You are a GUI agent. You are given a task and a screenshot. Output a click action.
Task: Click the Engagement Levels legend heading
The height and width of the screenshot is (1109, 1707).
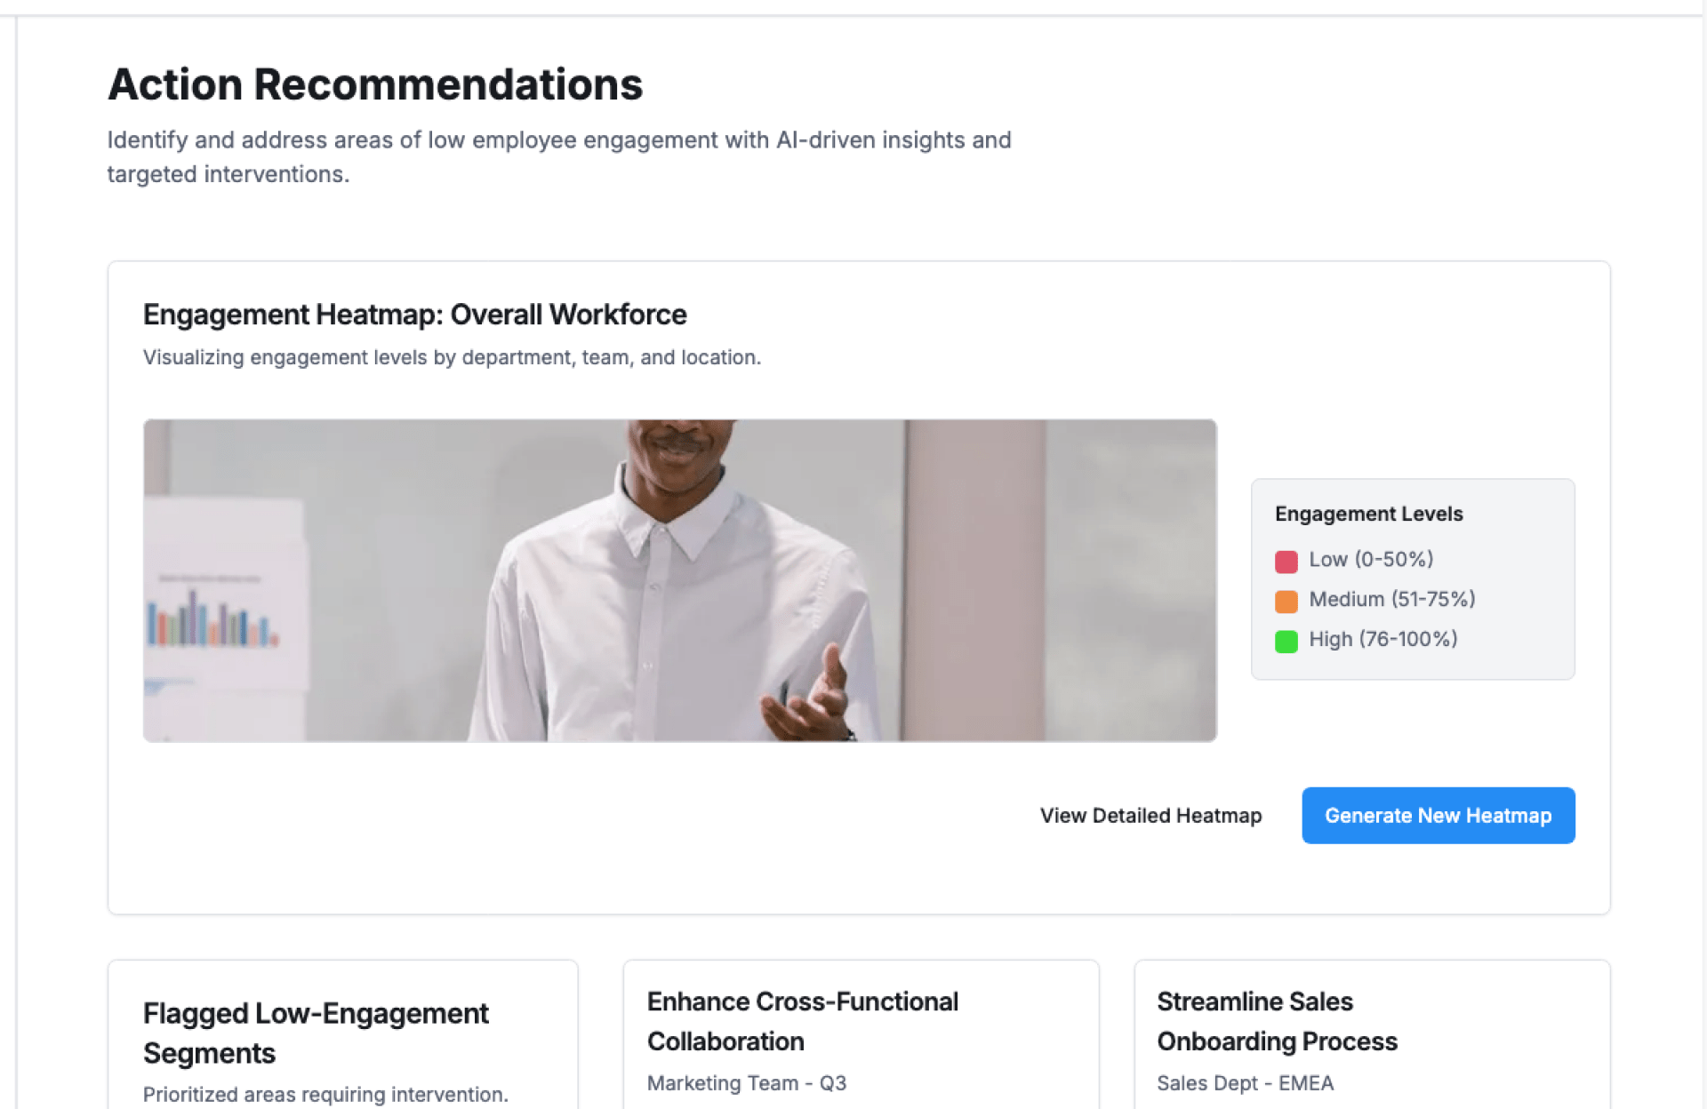[x=1368, y=514]
